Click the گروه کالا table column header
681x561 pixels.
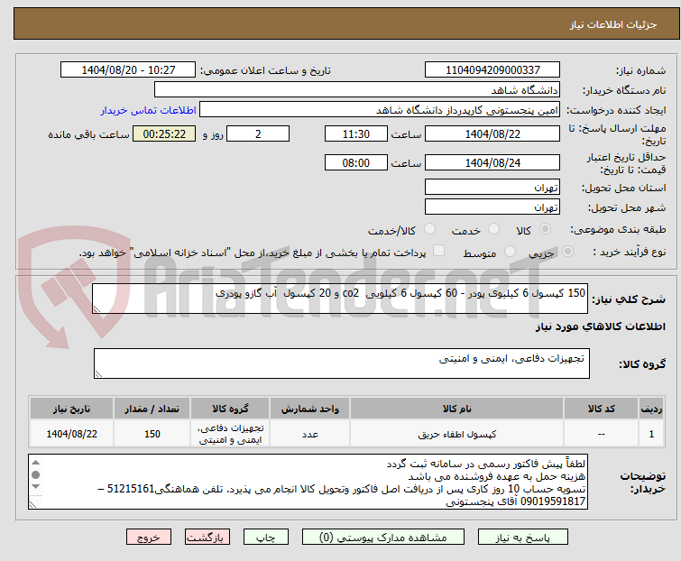(x=230, y=409)
